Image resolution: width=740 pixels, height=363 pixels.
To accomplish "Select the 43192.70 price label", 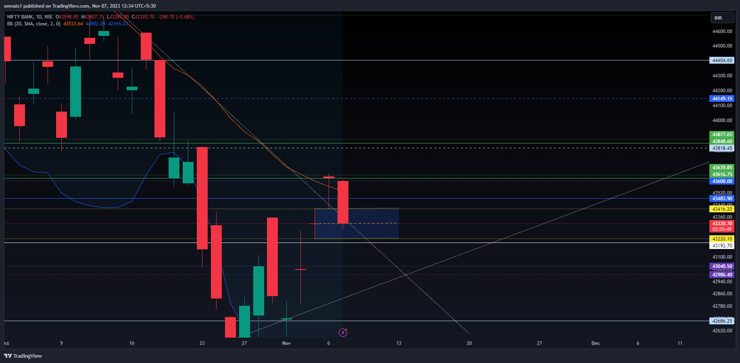I will [x=722, y=246].
